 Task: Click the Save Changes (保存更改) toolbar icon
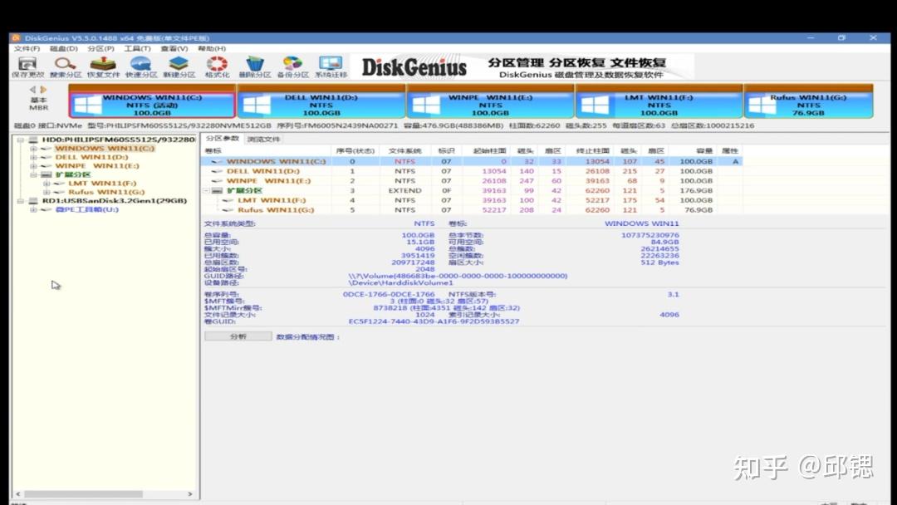pos(27,67)
